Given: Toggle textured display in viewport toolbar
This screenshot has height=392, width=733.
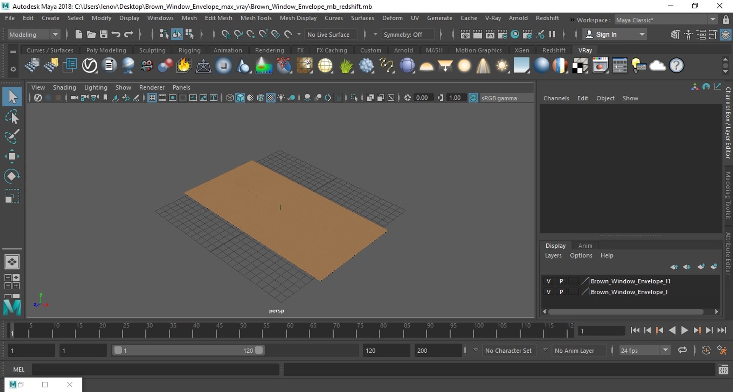Looking at the screenshot, I should pyautogui.click(x=271, y=98).
